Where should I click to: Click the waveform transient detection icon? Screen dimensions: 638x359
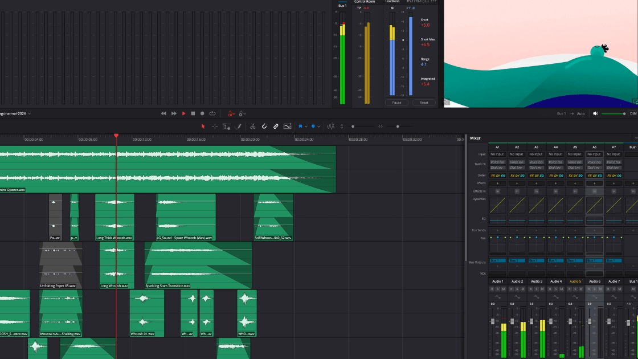331,127
